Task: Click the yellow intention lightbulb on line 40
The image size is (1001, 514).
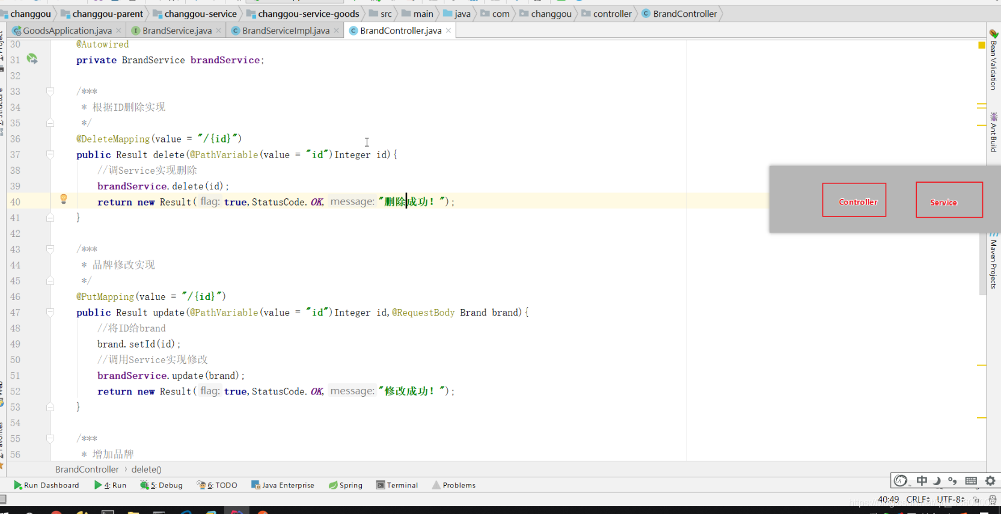Action: tap(64, 199)
